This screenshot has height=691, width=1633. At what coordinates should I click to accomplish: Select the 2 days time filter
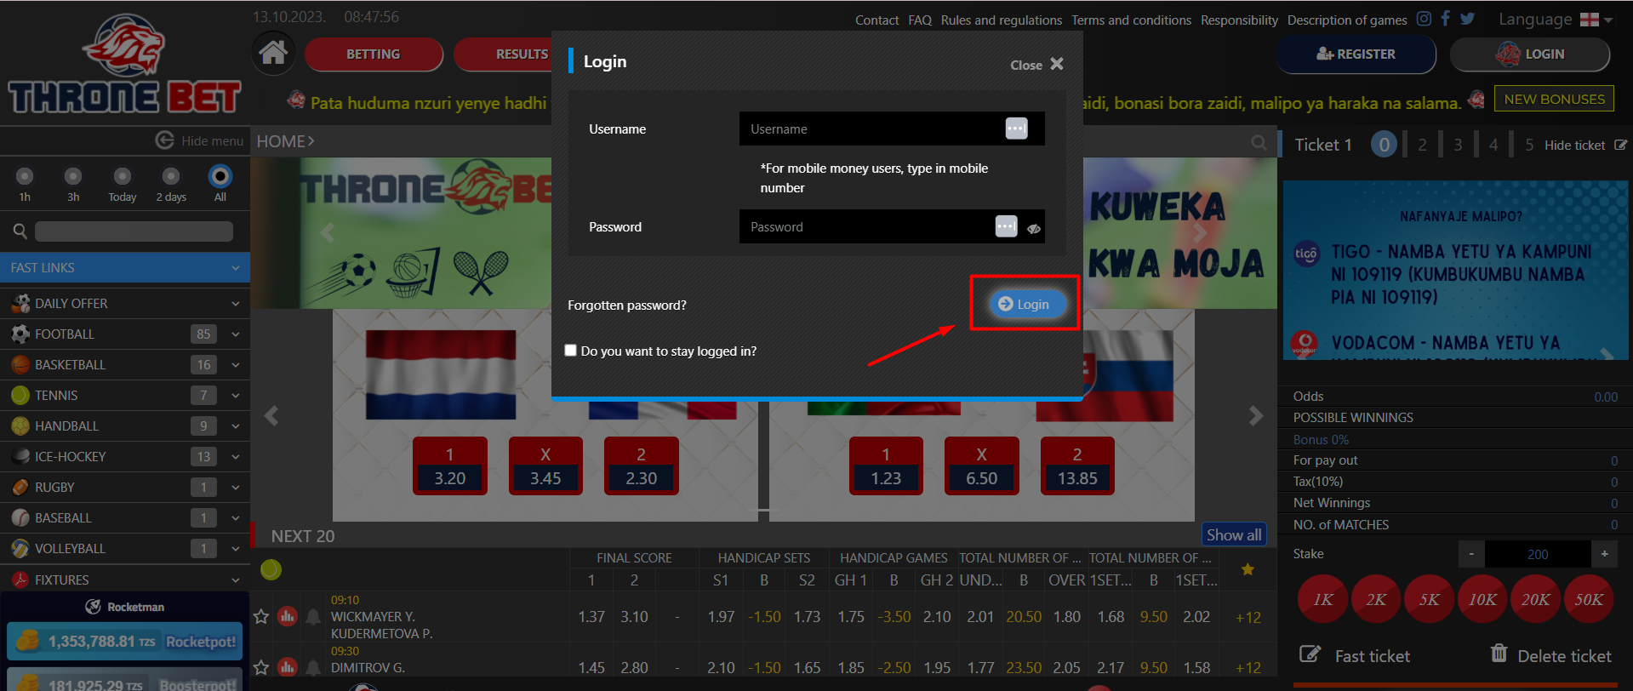coord(171,176)
